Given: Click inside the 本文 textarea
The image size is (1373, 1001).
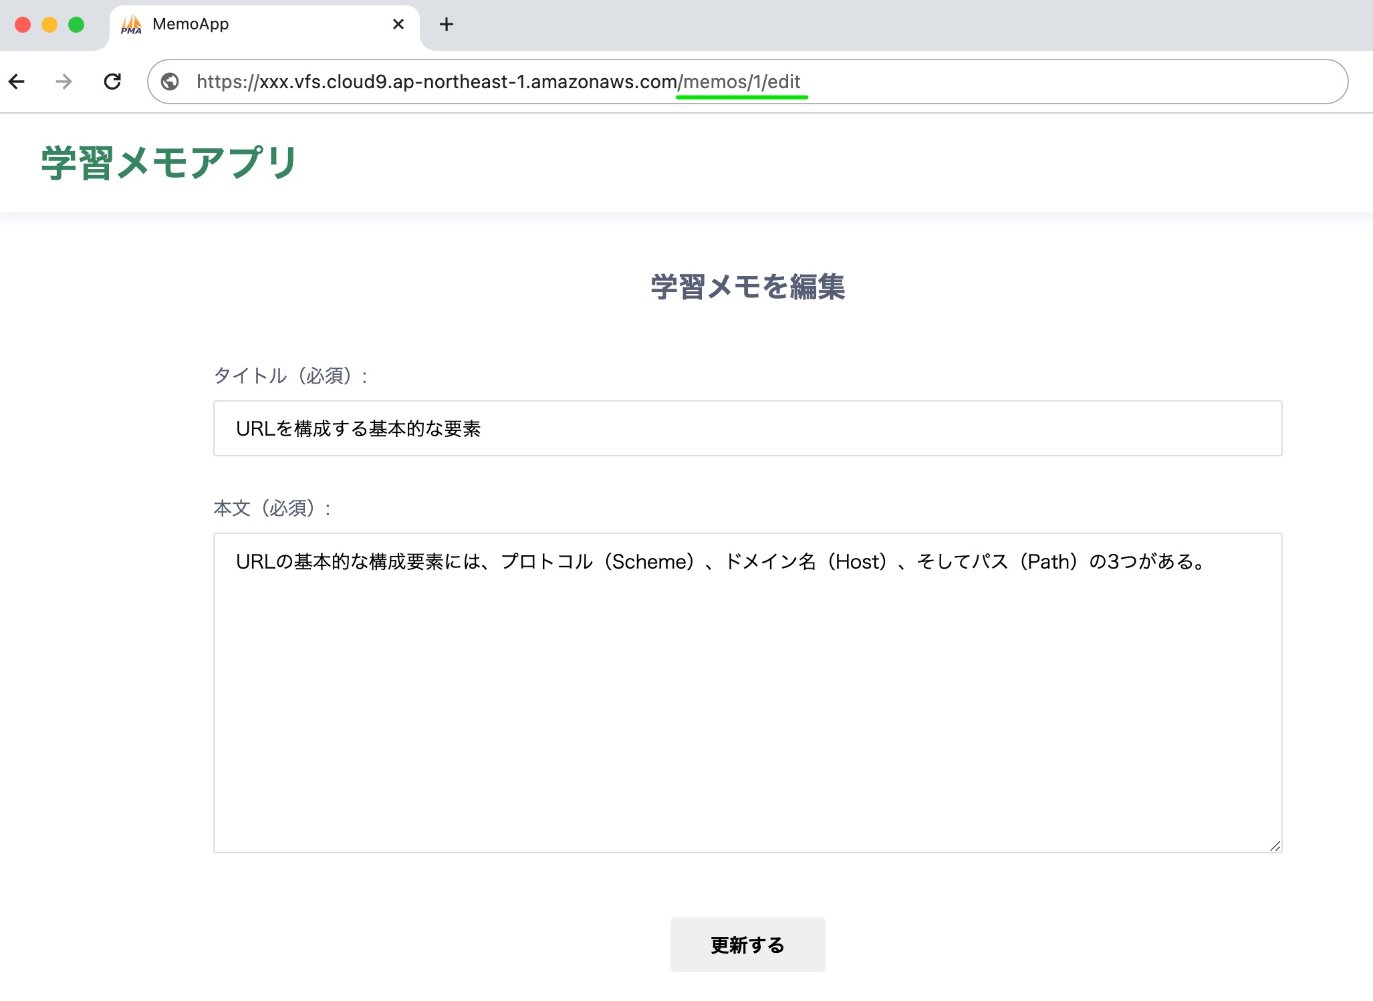Looking at the screenshot, I should point(747,702).
